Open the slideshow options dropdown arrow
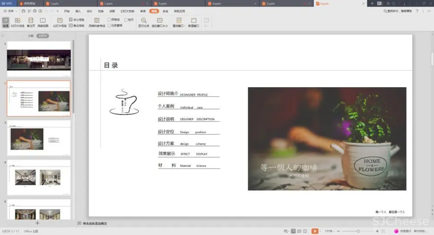 [x=320, y=231]
